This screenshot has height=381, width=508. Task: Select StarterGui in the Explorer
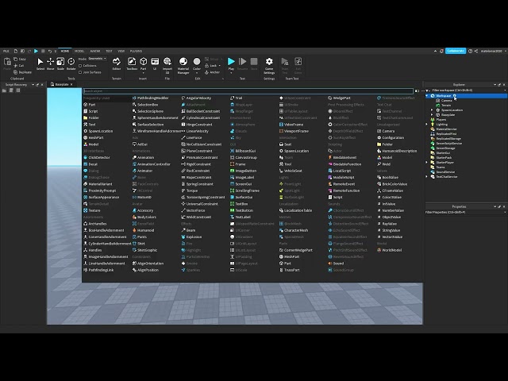(441, 152)
